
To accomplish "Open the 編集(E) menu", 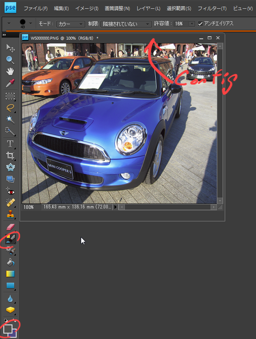I will tap(61, 8).
